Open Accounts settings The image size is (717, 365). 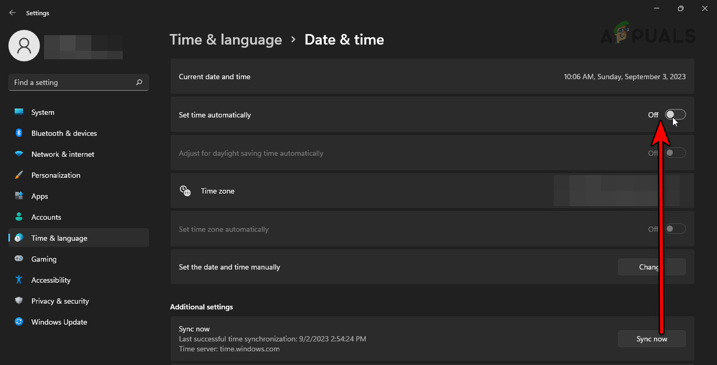[x=46, y=217]
